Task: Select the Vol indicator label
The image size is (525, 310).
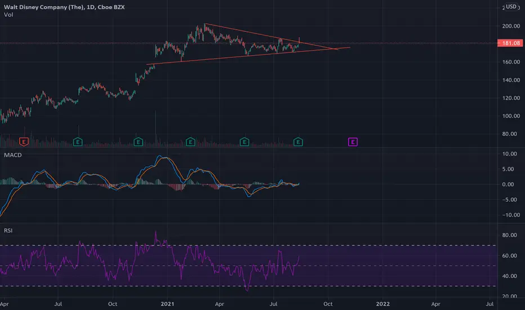Action: tap(8, 15)
